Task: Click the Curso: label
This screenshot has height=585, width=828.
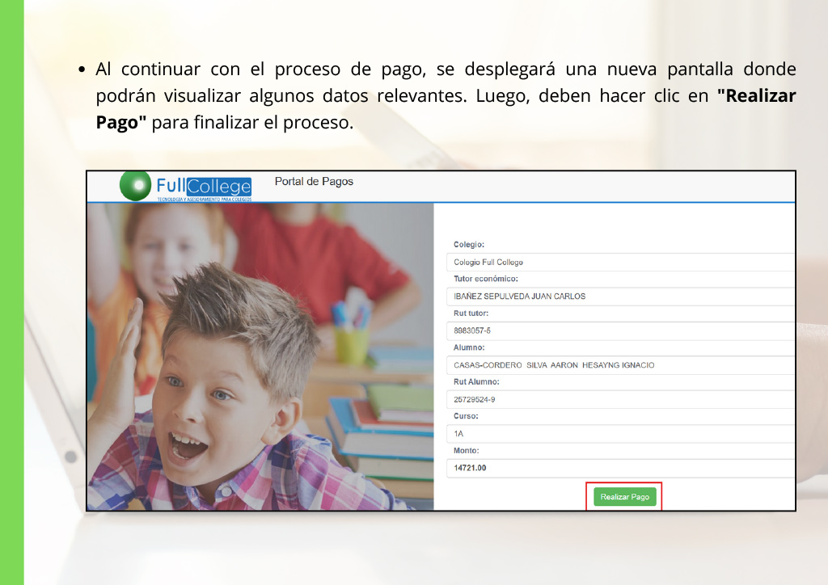Action: (466, 415)
